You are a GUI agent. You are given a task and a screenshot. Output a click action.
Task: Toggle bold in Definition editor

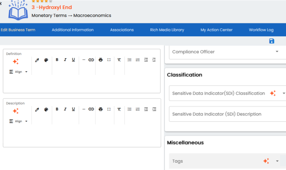point(57,59)
